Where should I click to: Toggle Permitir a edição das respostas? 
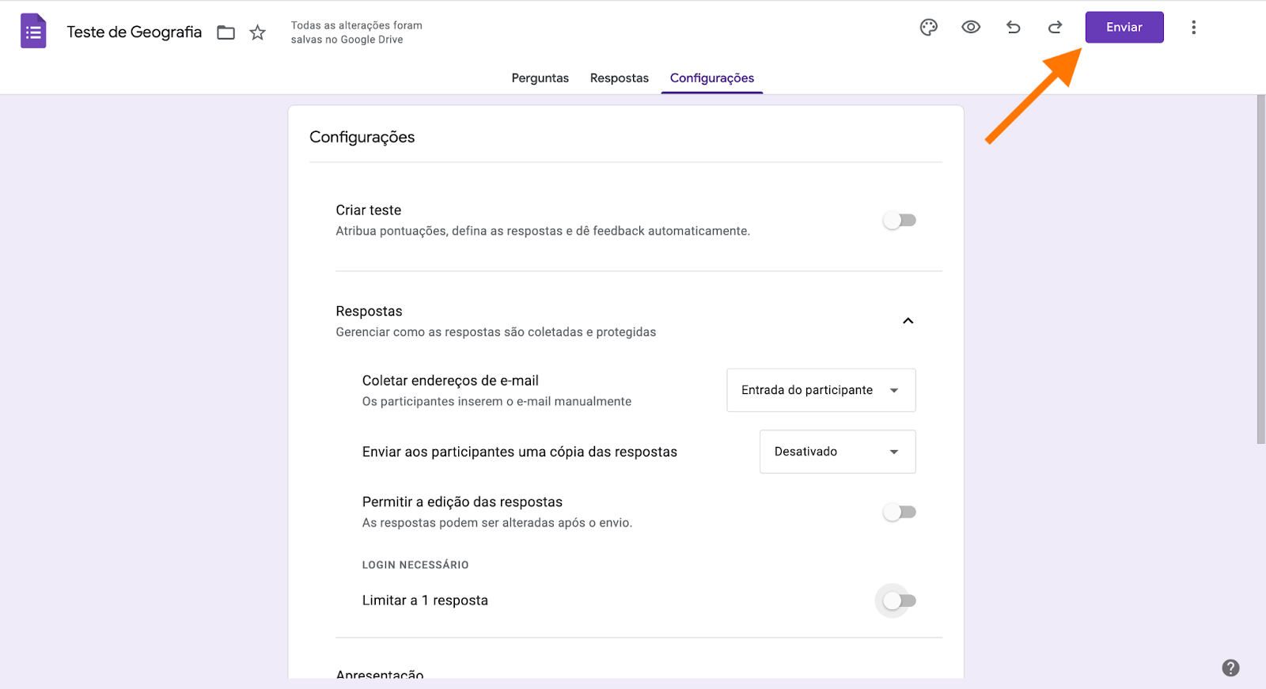900,513
